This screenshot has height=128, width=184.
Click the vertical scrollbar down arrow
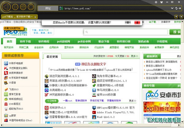pos(182,122)
